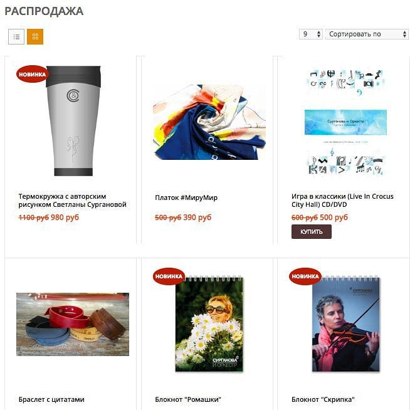Switch to grid view layout icon
The image size is (410, 410).
pos(35,36)
